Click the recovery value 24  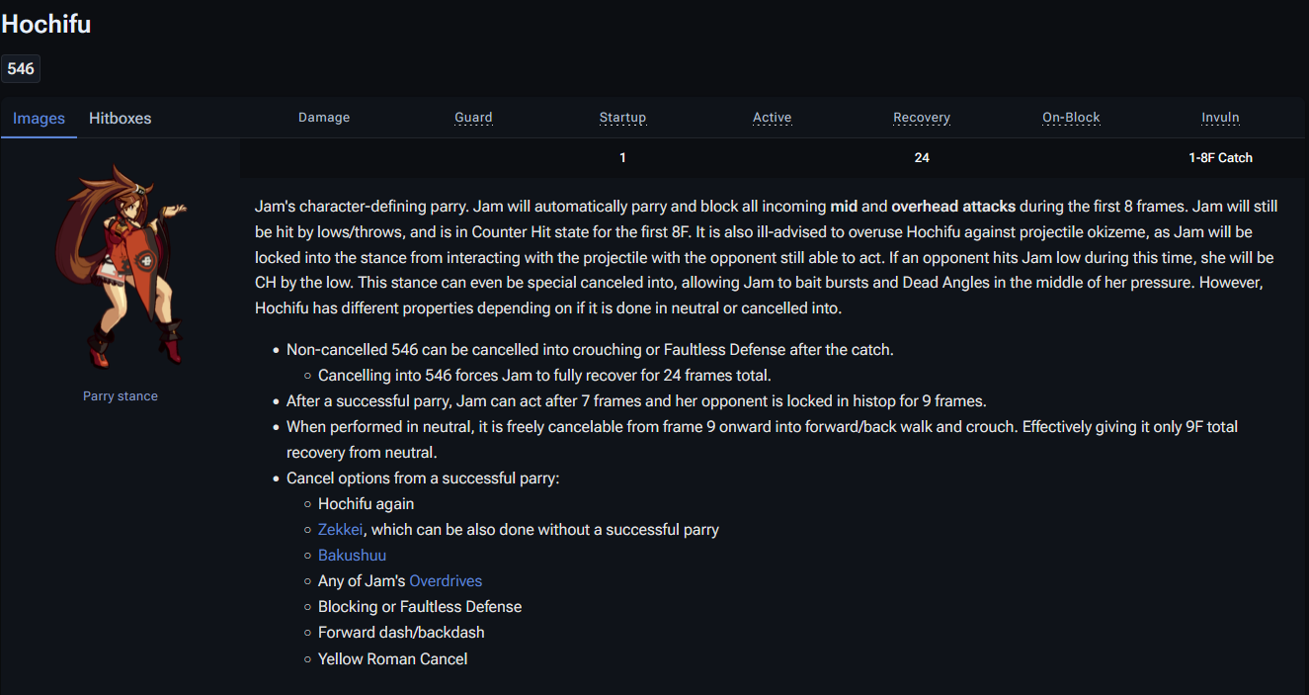click(x=921, y=158)
